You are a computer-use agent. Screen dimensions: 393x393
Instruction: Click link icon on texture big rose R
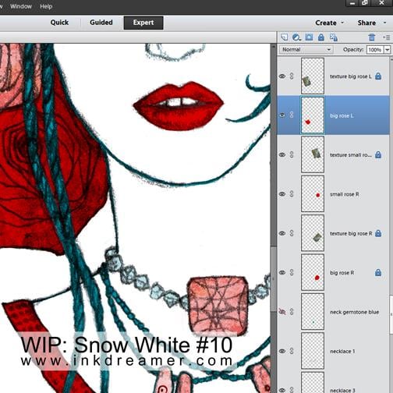(x=292, y=233)
